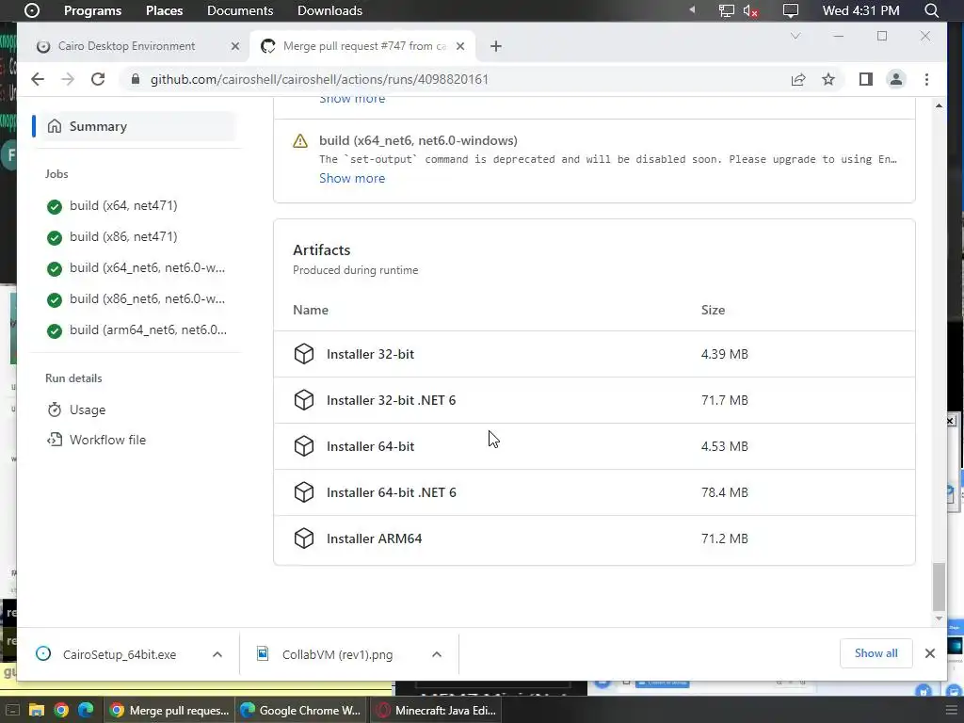The height and width of the screenshot is (723, 964).
Task: Click the warning triangle icon
Action: [300, 141]
